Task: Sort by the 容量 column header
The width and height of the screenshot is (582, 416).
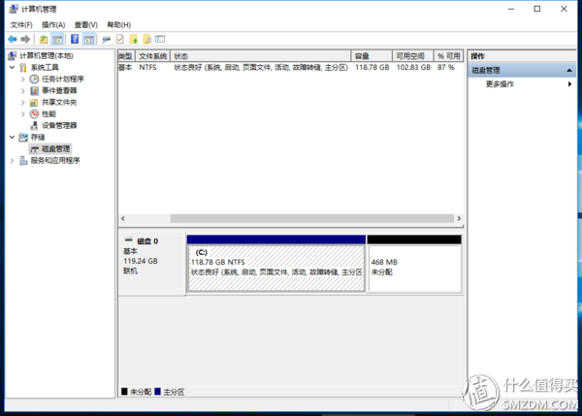Action: [x=372, y=56]
